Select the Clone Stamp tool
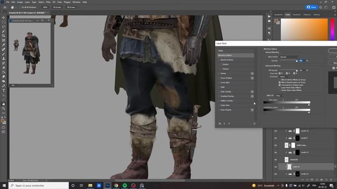 [x=4, y=58]
